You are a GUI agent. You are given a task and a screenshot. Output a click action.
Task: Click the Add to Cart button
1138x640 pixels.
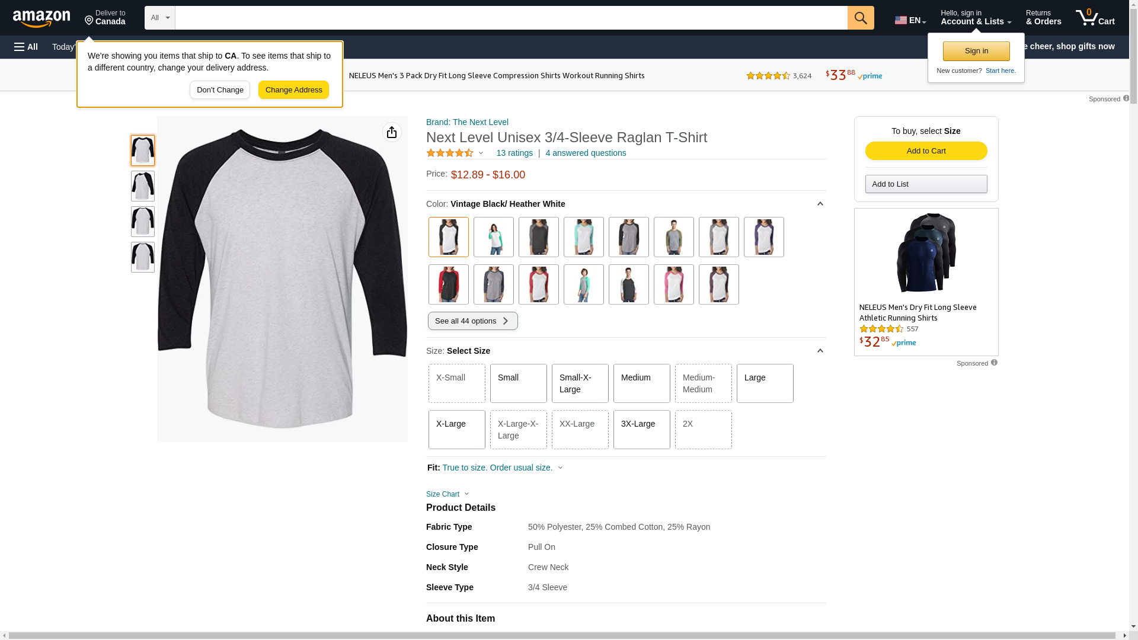(x=926, y=151)
